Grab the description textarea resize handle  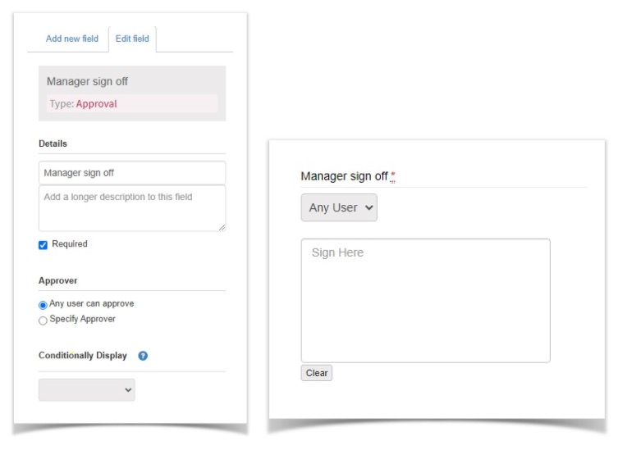(x=221, y=226)
